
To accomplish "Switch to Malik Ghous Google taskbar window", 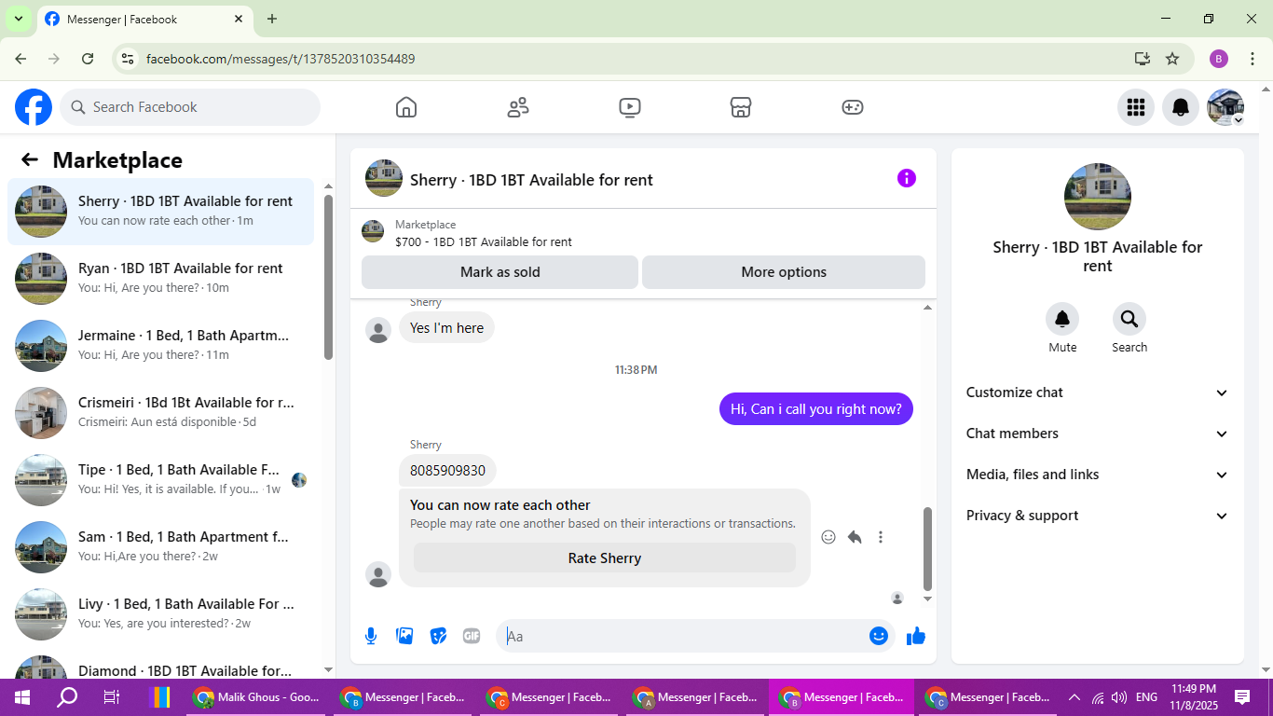I will click(256, 697).
